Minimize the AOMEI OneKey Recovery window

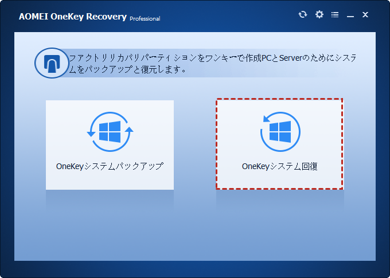[350, 17]
